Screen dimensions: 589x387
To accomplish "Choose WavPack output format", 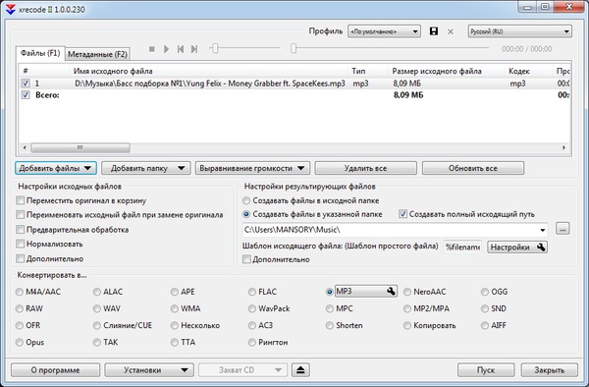I will [251, 308].
